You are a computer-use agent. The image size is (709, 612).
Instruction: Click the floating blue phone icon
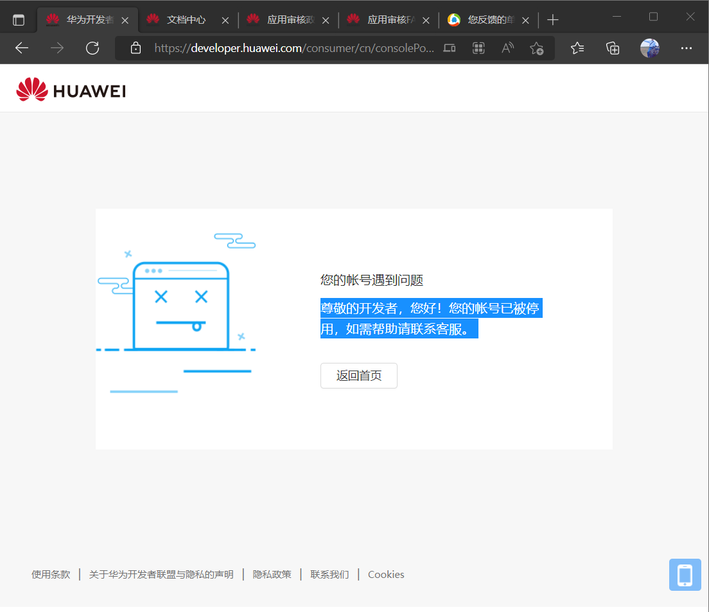click(685, 575)
